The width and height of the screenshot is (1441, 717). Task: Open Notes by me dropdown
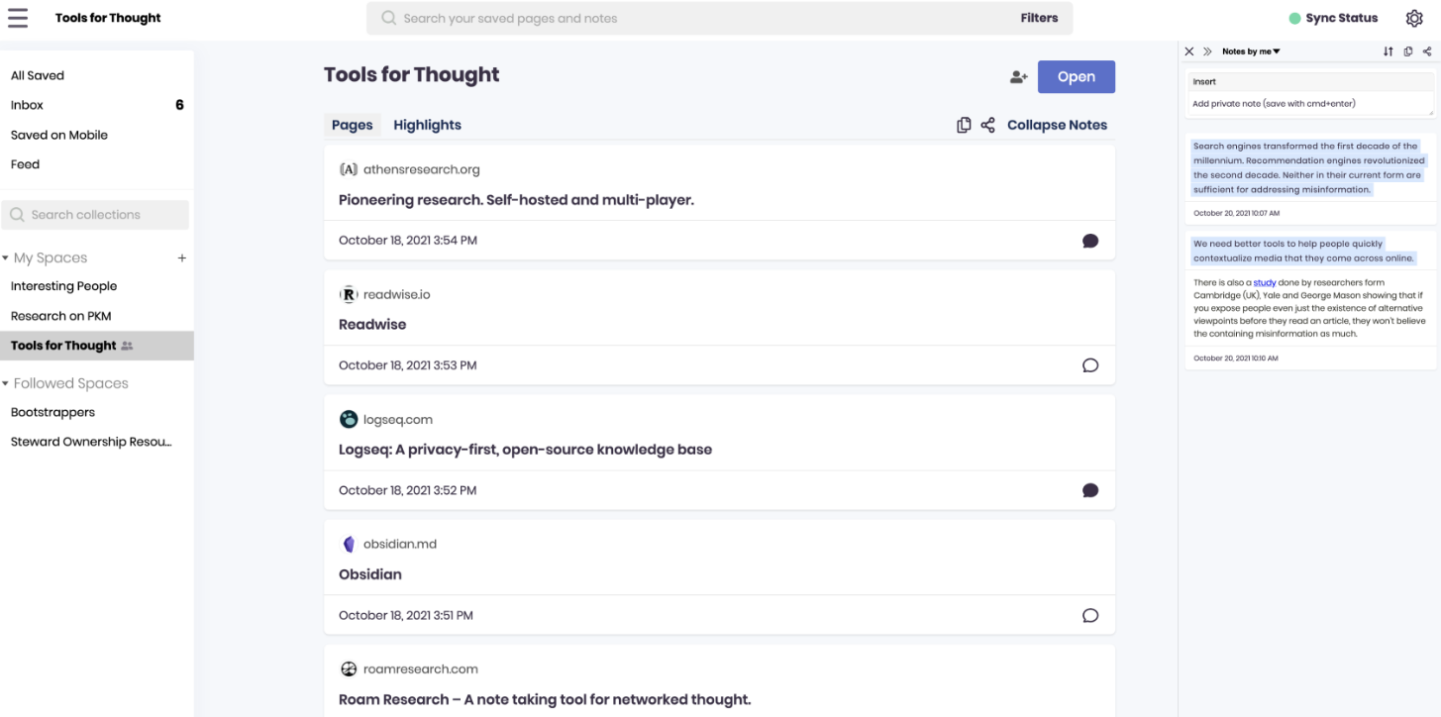tap(1251, 51)
